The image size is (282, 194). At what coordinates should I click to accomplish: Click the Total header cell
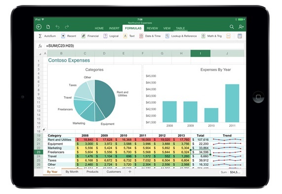[x=200, y=135]
